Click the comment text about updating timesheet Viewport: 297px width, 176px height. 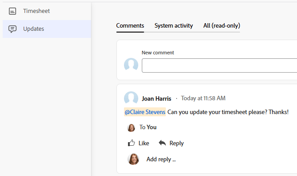click(x=228, y=112)
